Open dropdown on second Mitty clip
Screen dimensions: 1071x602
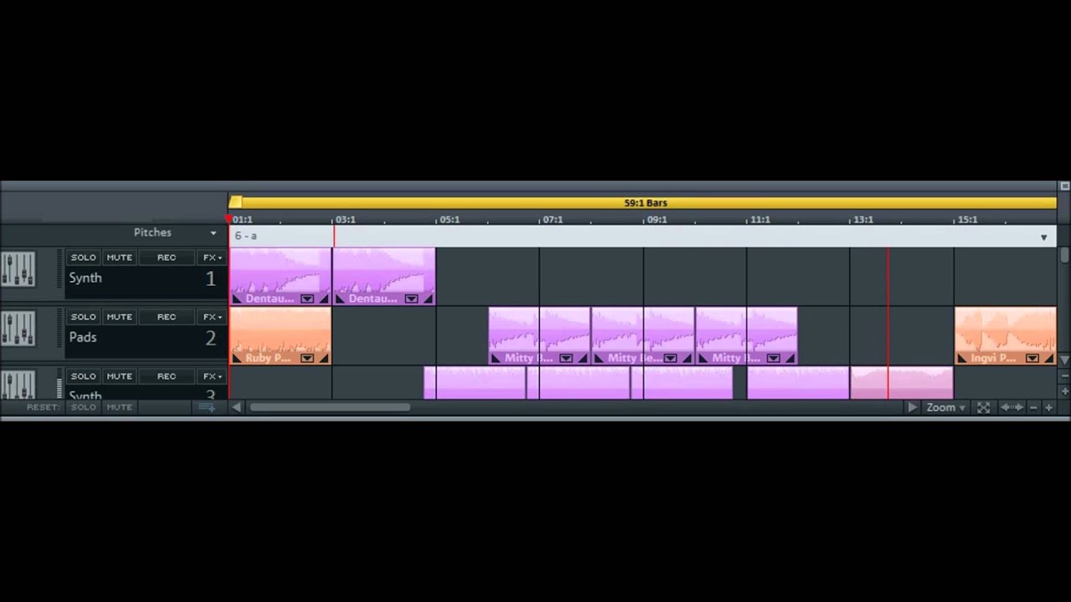click(x=669, y=358)
